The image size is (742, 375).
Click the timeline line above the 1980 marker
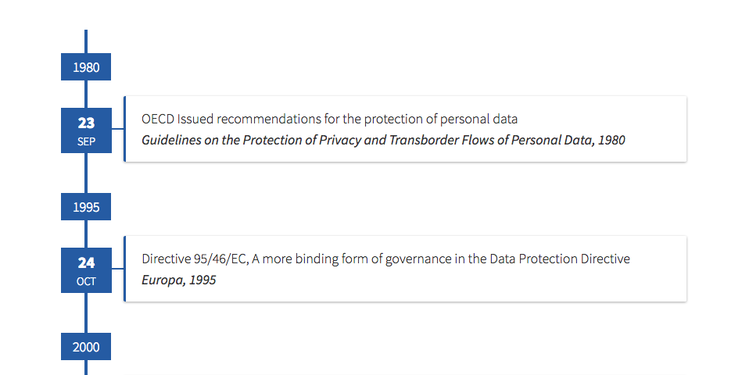pos(86,41)
